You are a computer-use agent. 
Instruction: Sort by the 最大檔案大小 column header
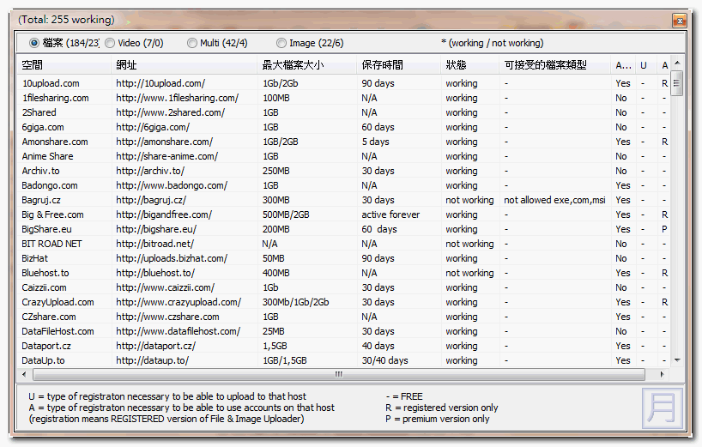pos(306,65)
